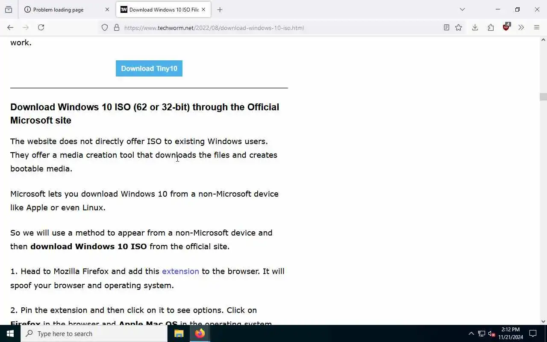Open the 2:12 PM clock calendar
Viewport: 547px width, 342px height.
511,333
